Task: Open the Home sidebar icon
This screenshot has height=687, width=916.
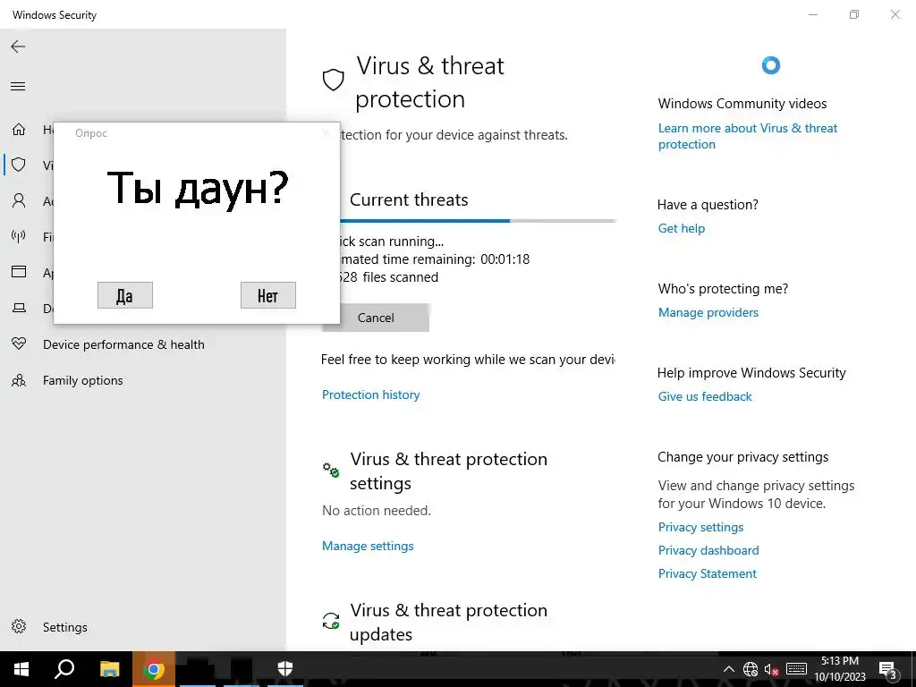Action: [19, 129]
